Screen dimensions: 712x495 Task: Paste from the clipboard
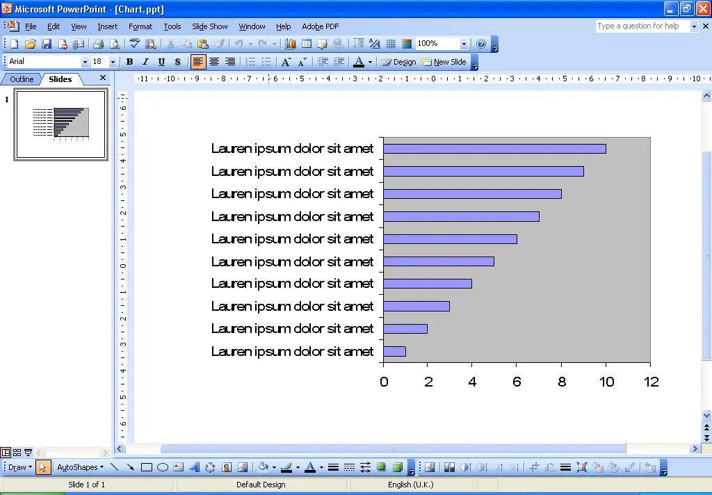click(x=203, y=44)
